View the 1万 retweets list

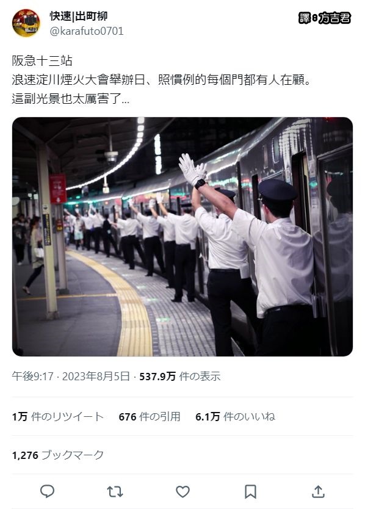58,416
